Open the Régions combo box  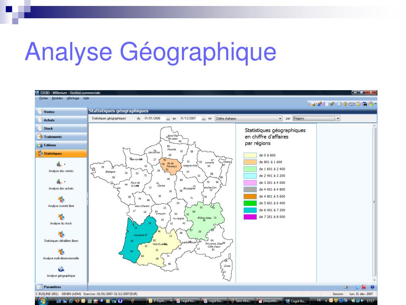coord(316,118)
